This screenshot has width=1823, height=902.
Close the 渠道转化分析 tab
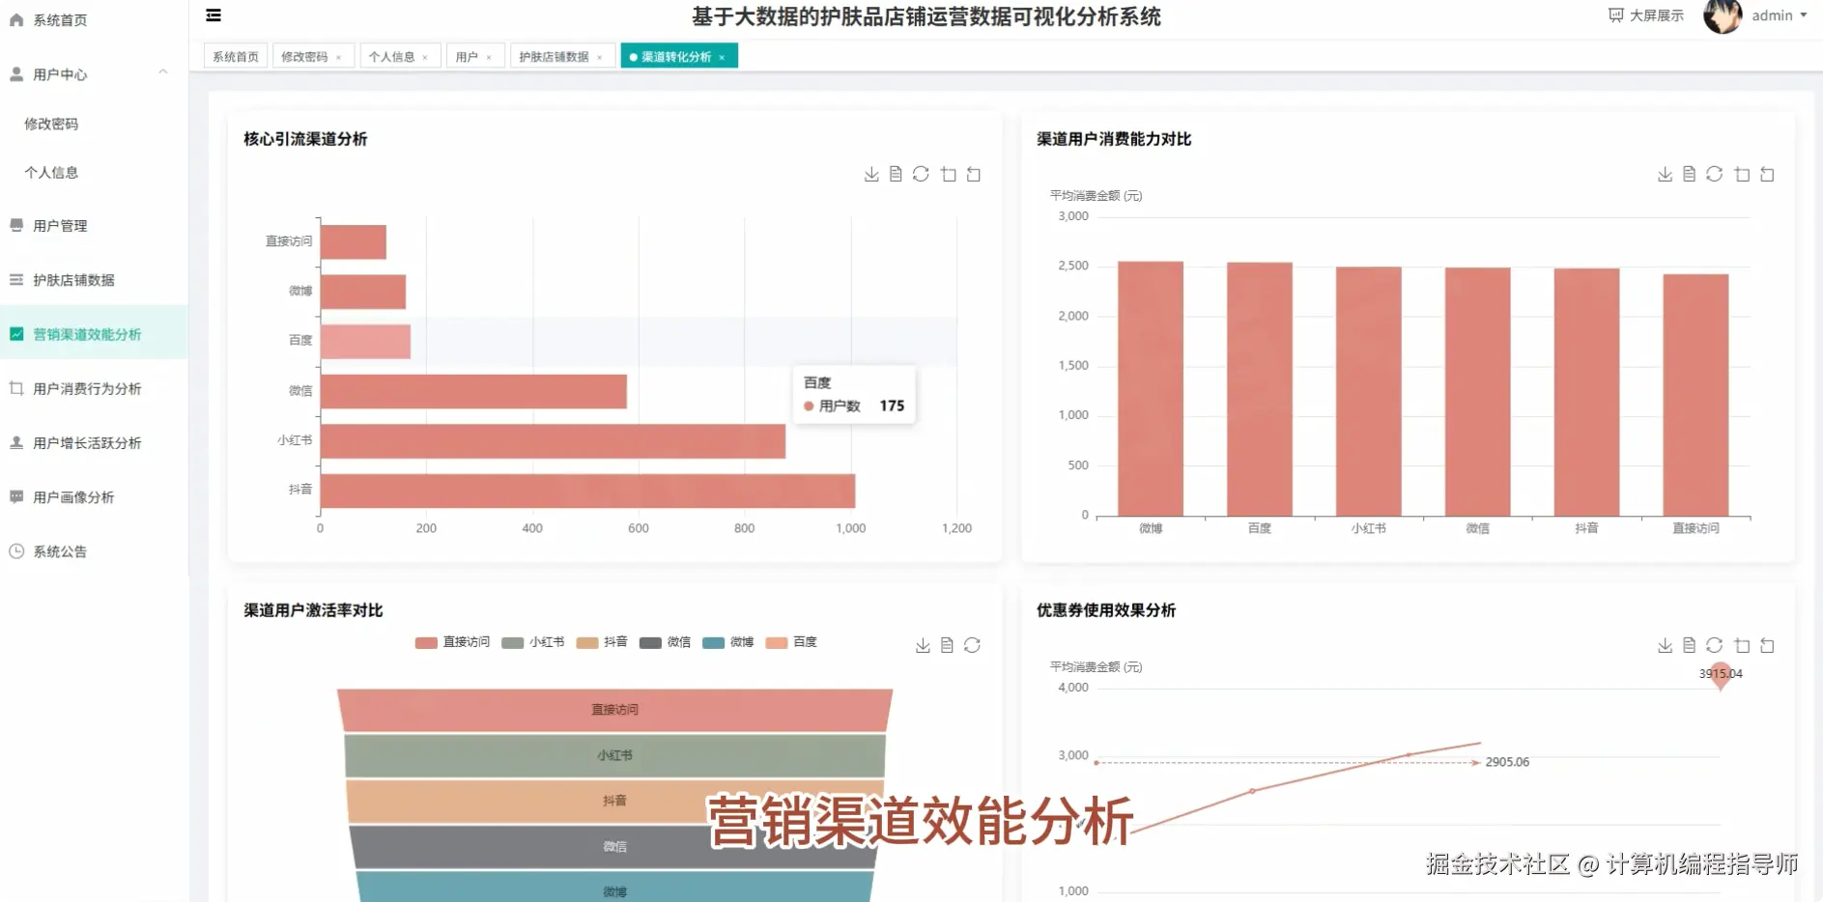point(722,58)
